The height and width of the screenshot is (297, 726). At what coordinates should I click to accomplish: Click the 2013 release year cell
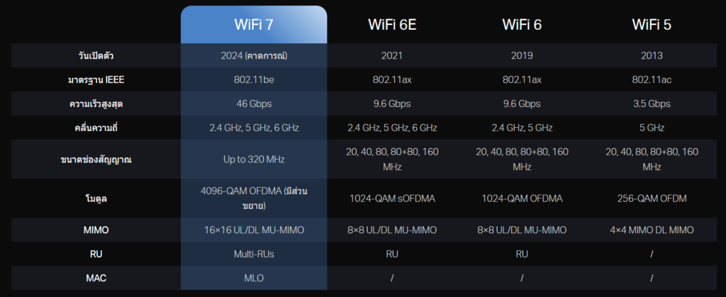pos(652,55)
